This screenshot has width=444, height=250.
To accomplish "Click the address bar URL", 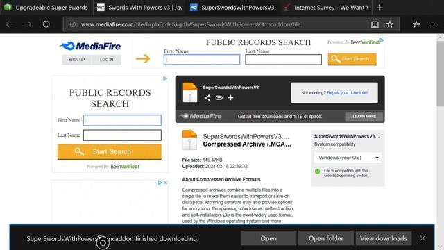I will 191,24.
